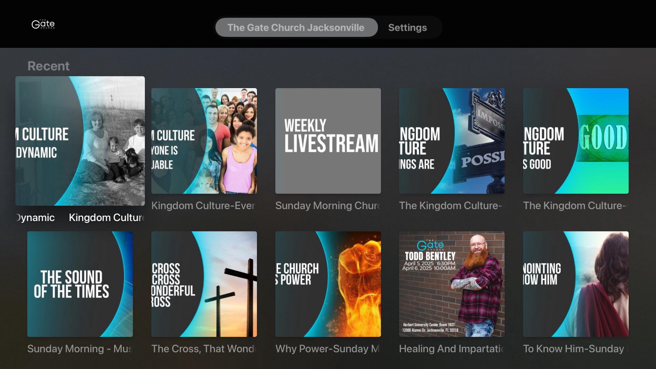Click The Gate Church logo
This screenshot has height=369, width=656.
[43, 24]
